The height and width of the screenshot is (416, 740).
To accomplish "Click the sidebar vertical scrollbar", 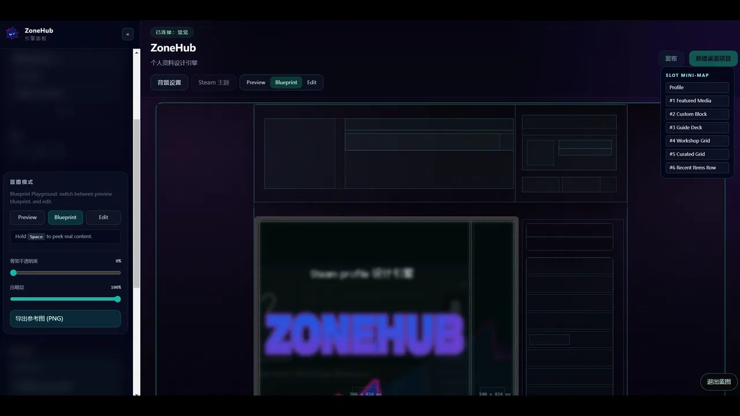I will click(136, 203).
